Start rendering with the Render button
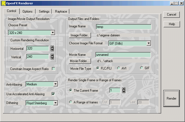The height and width of the screenshot is (122, 185). [171, 98]
